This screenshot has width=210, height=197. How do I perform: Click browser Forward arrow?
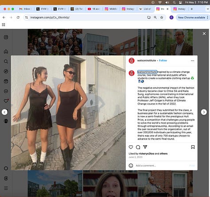click(11, 17)
